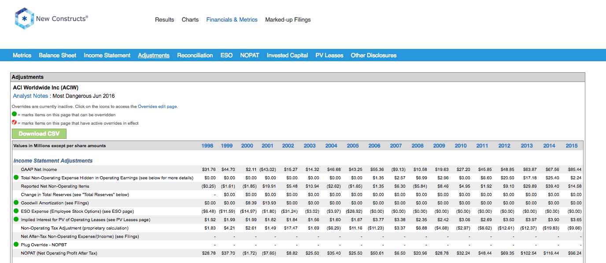This screenshot has height=263, width=606.
Task: Open the ESO tab
Action: [x=226, y=56]
